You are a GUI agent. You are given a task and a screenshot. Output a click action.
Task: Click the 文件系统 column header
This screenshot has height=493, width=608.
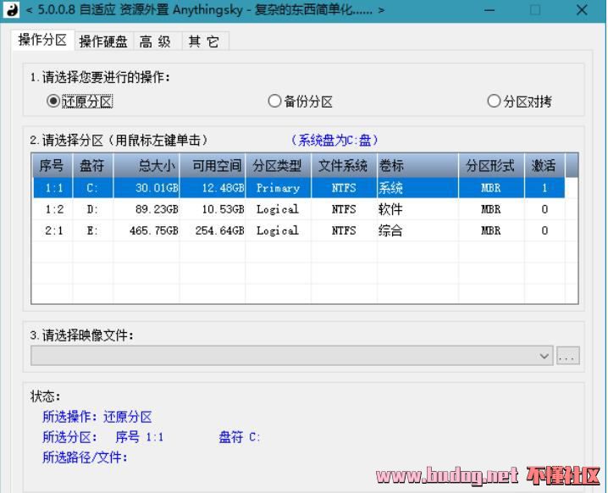click(x=344, y=166)
